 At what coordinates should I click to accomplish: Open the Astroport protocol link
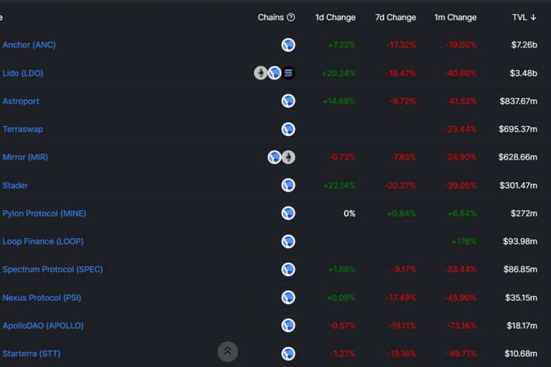[21, 101]
